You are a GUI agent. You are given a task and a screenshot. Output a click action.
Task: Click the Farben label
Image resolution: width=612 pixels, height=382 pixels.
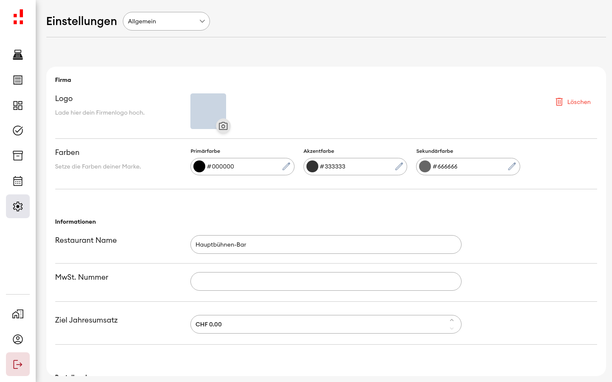tap(67, 152)
